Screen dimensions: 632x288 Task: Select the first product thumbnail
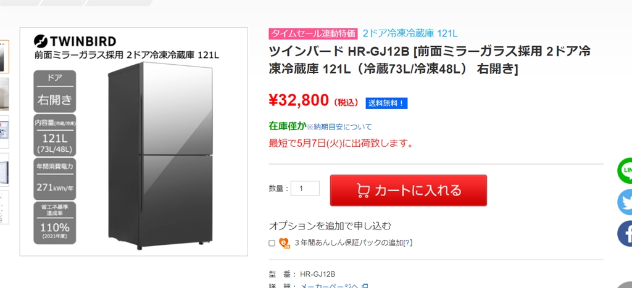(4, 56)
